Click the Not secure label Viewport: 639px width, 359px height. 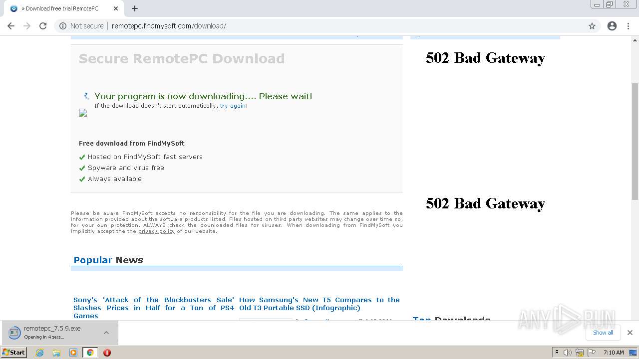pos(87,26)
